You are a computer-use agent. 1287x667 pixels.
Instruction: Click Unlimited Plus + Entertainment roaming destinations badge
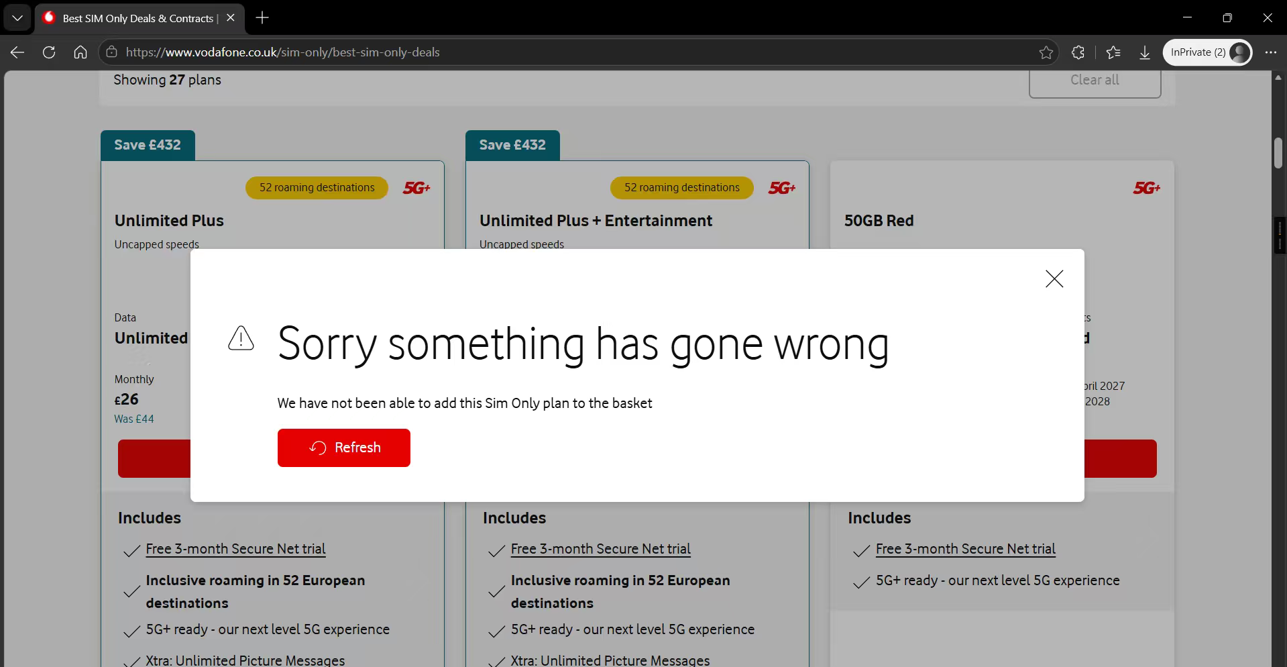coord(682,188)
